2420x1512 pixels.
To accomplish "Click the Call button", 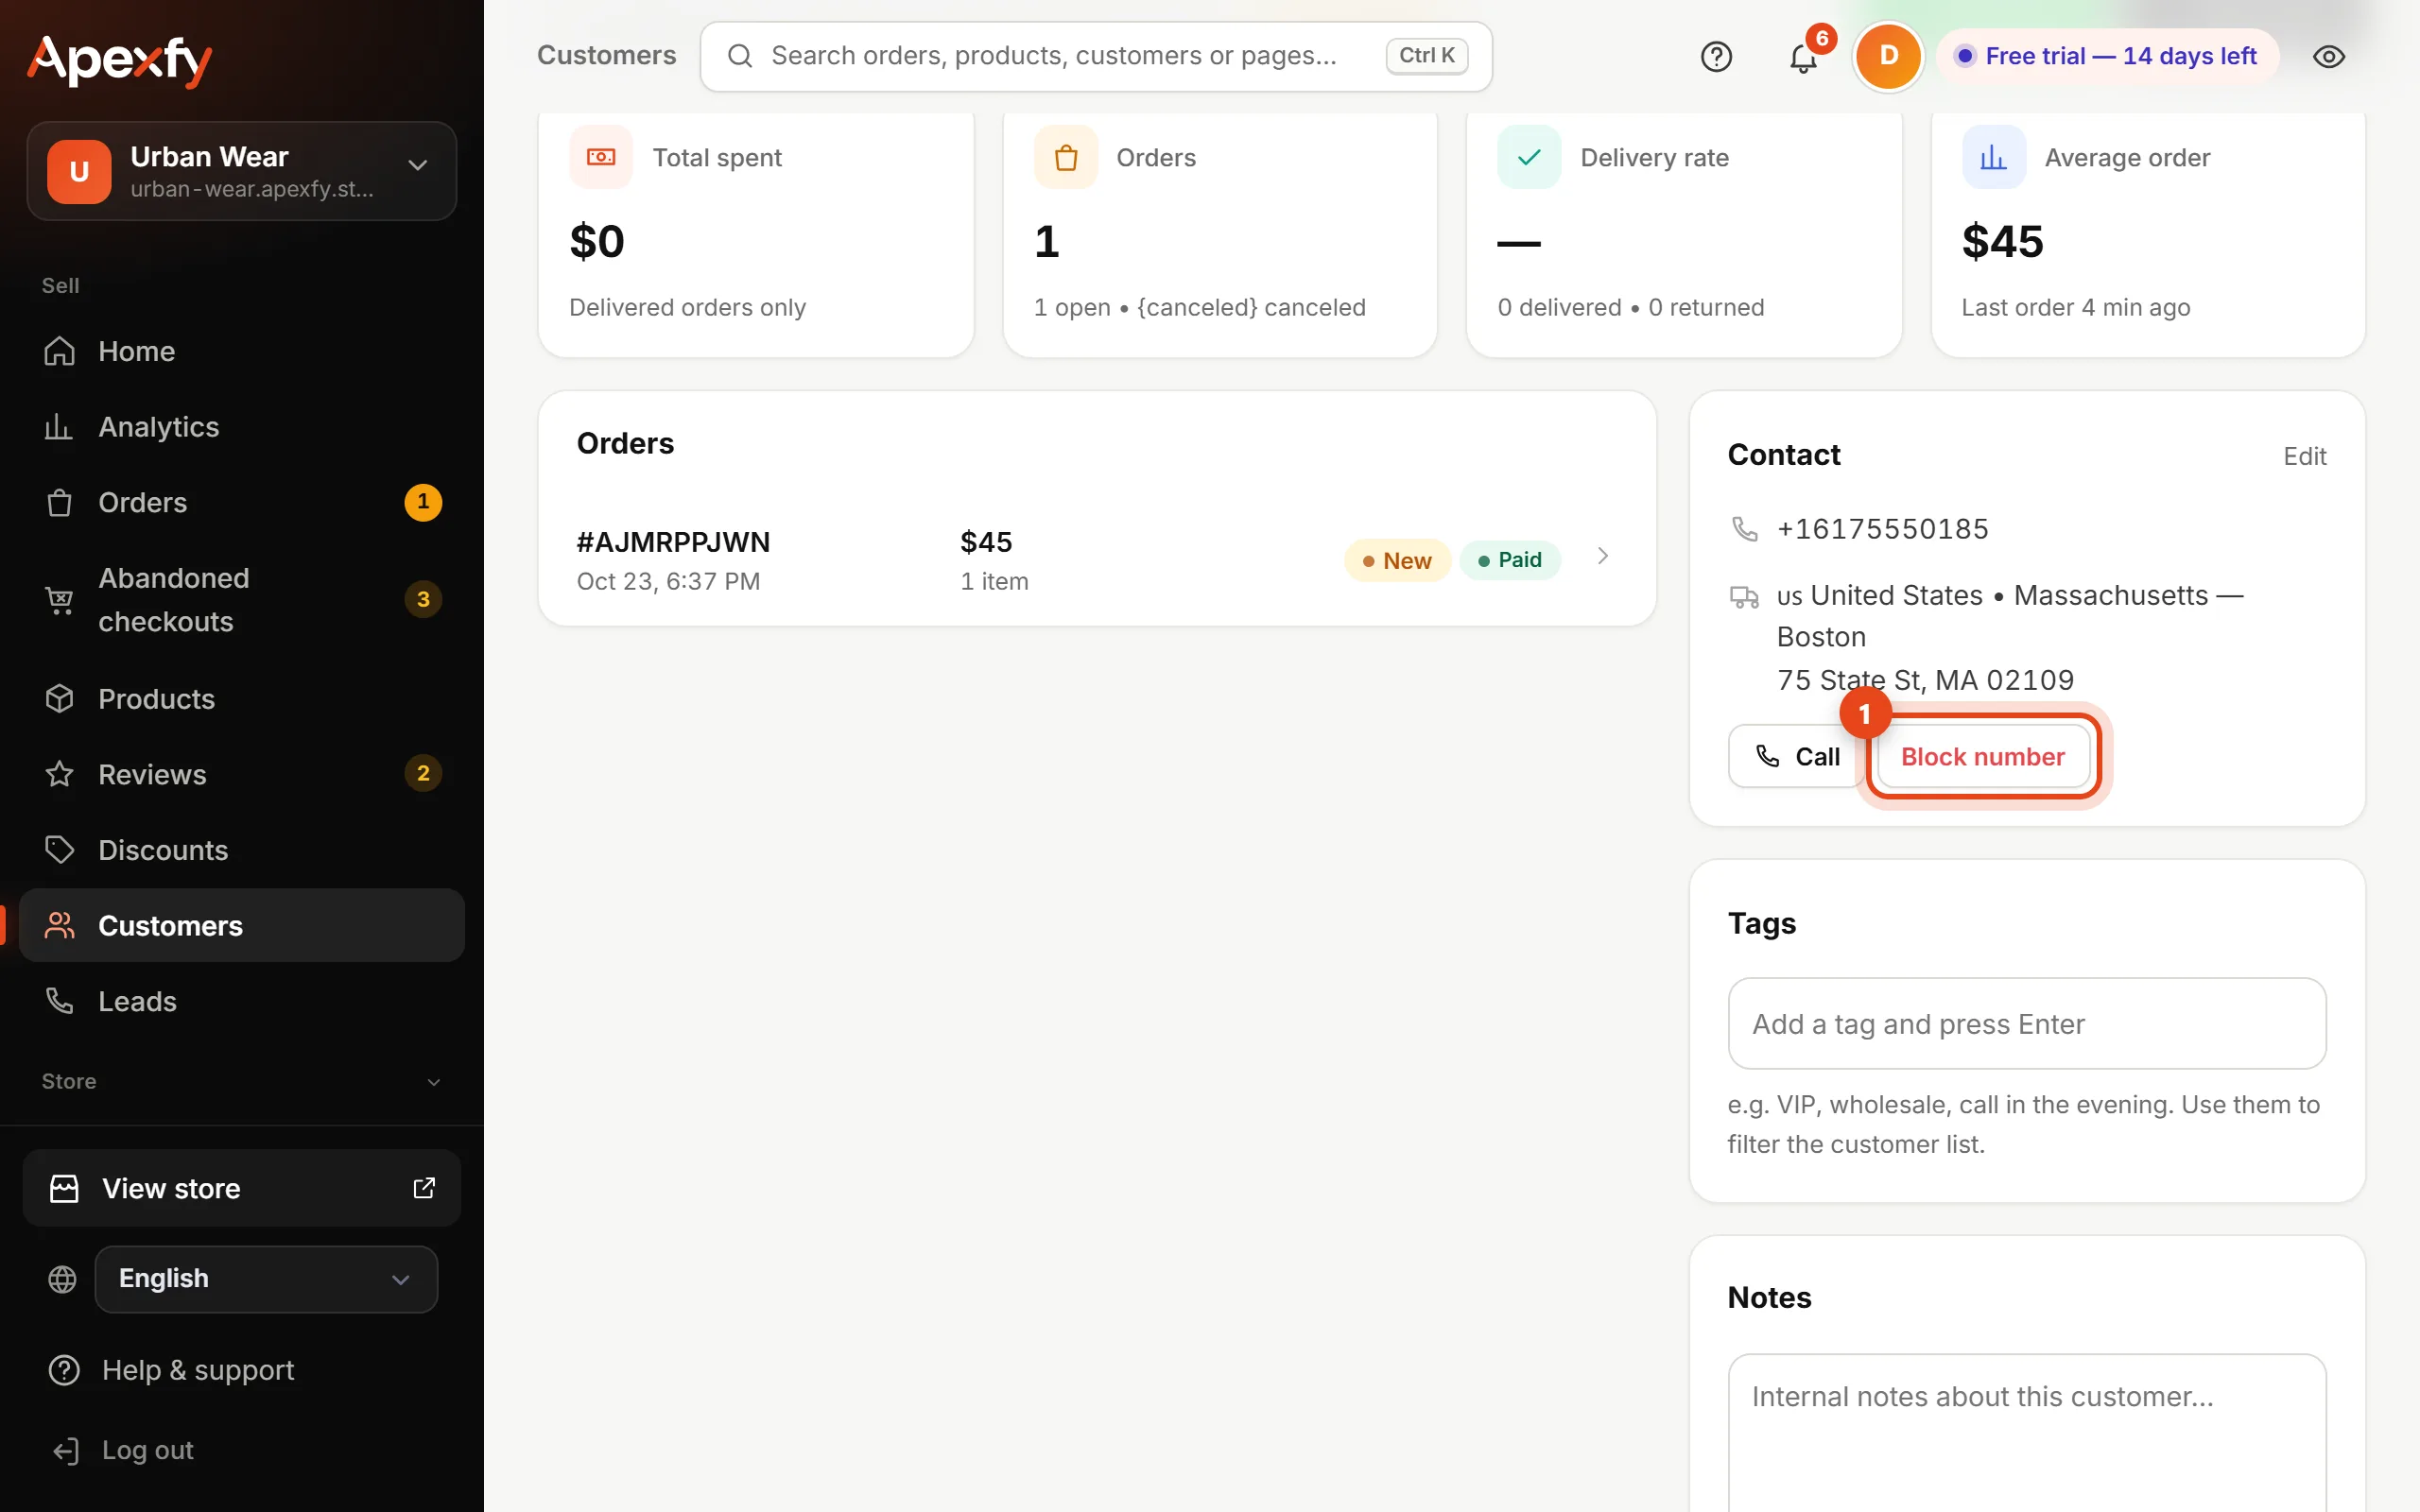I will pos(1796,756).
